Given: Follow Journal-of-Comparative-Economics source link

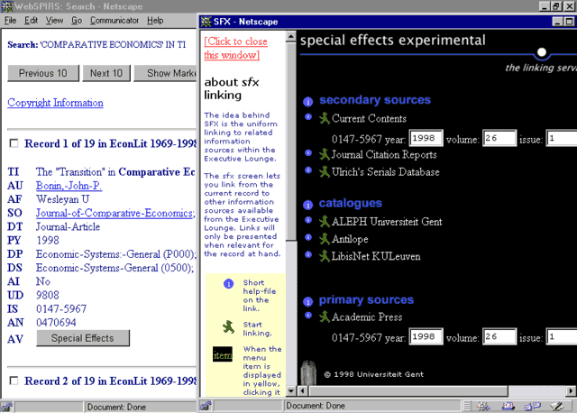Looking at the screenshot, I should (114, 213).
